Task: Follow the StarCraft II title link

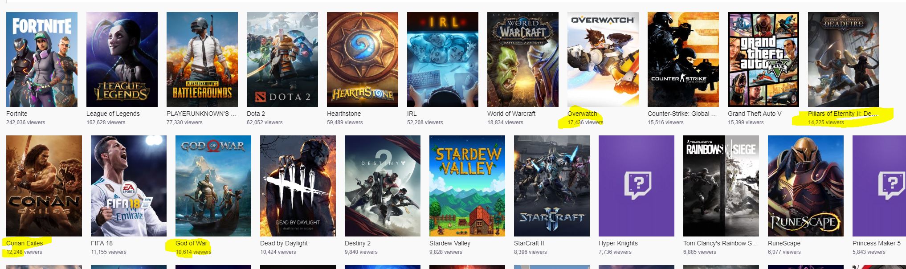Action: point(529,243)
